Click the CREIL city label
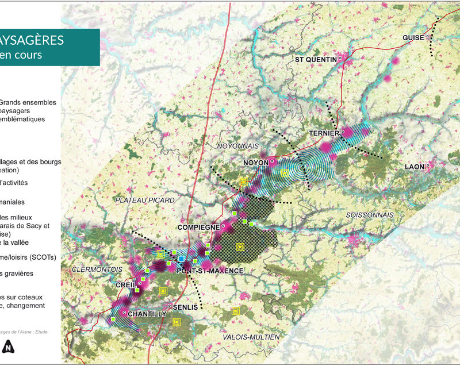 [x=125, y=285]
